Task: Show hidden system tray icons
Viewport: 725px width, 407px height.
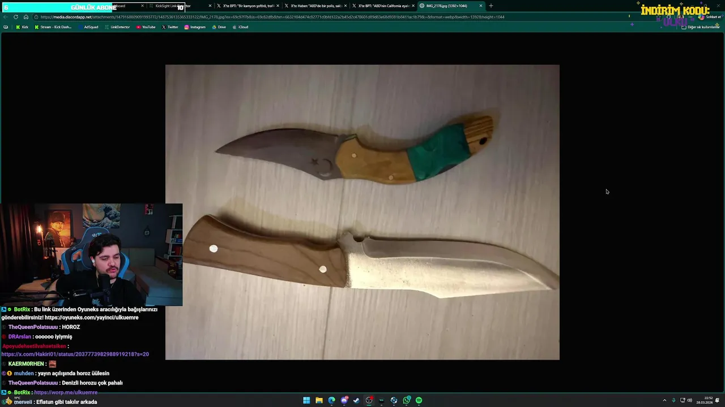Action: tap(664, 400)
